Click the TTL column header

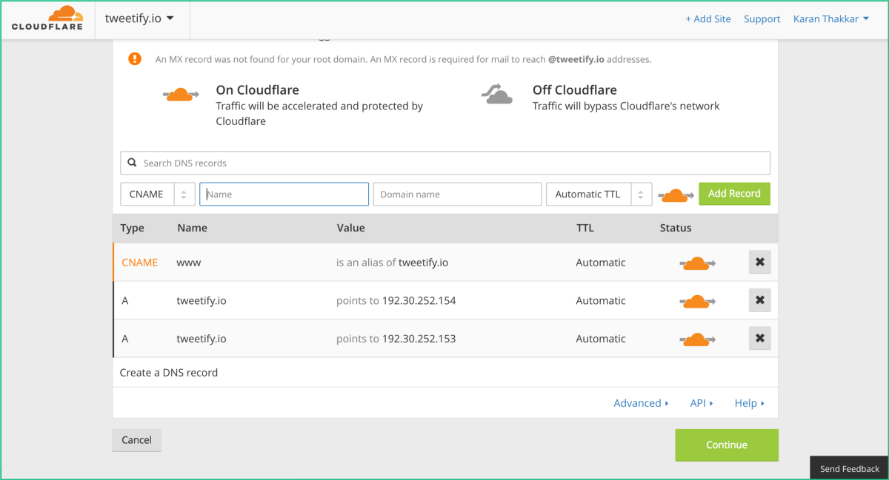coord(585,228)
